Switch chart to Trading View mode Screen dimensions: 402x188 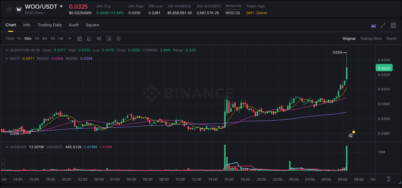click(x=371, y=38)
